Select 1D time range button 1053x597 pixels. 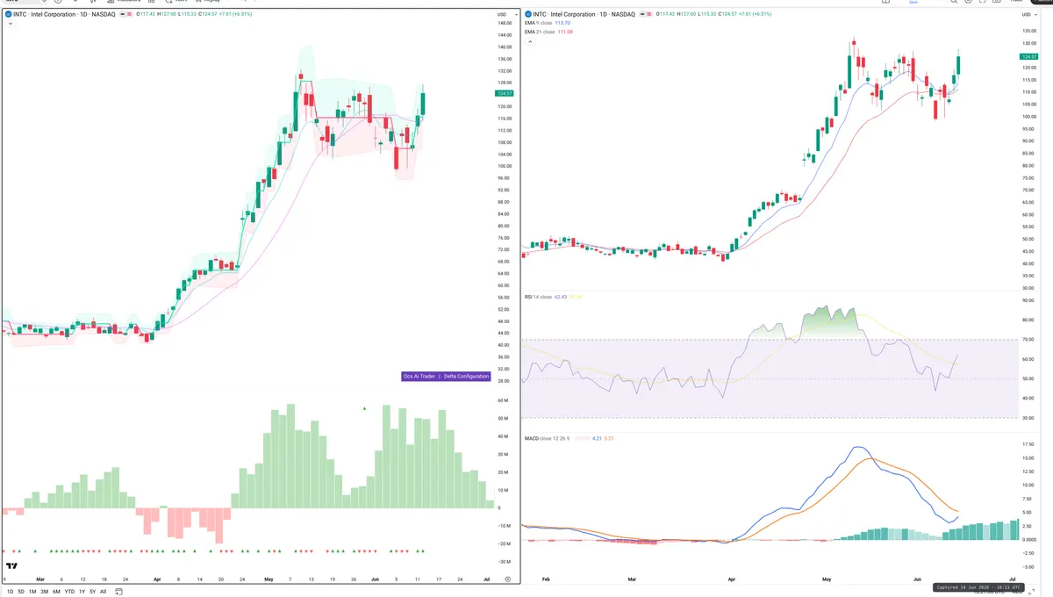point(10,592)
